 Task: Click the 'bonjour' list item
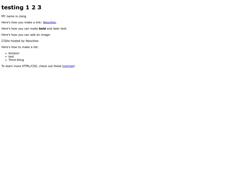coord(14,53)
